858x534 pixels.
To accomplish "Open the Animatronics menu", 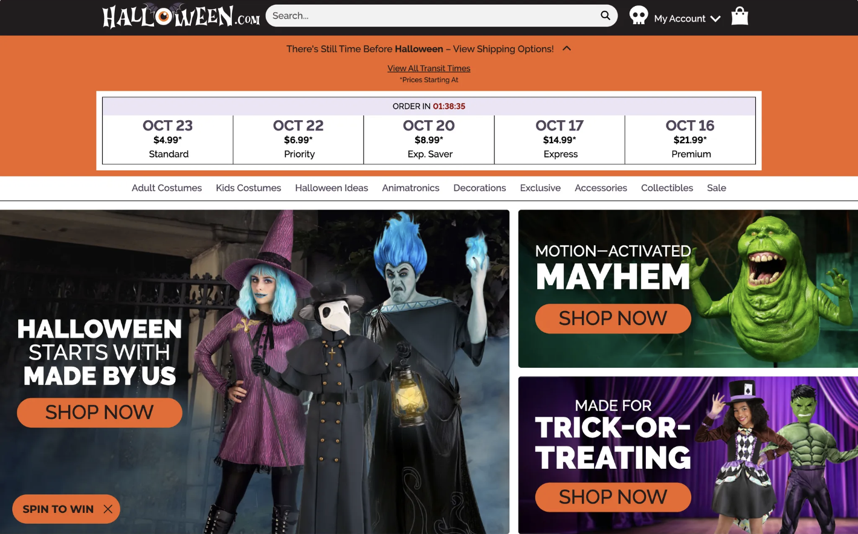I will click(x=411, y=188).
